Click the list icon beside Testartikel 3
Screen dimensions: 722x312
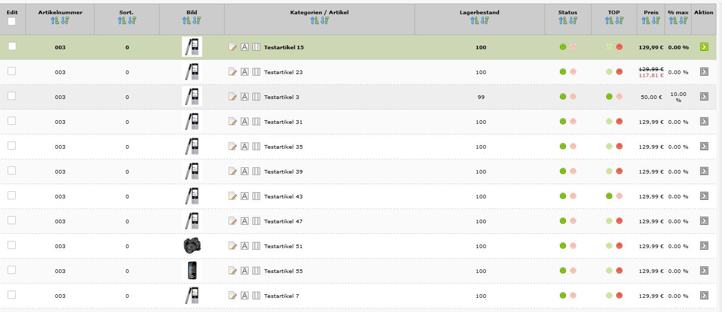click(256, 97)
